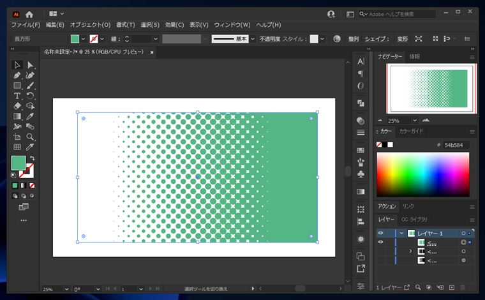Expand the third sublayer group row

(x=410, y=251)
